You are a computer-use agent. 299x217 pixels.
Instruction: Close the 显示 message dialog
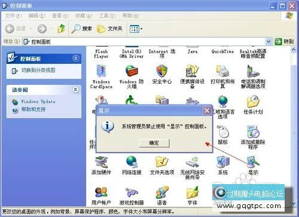pyautogui.click(x=207, y=111)
